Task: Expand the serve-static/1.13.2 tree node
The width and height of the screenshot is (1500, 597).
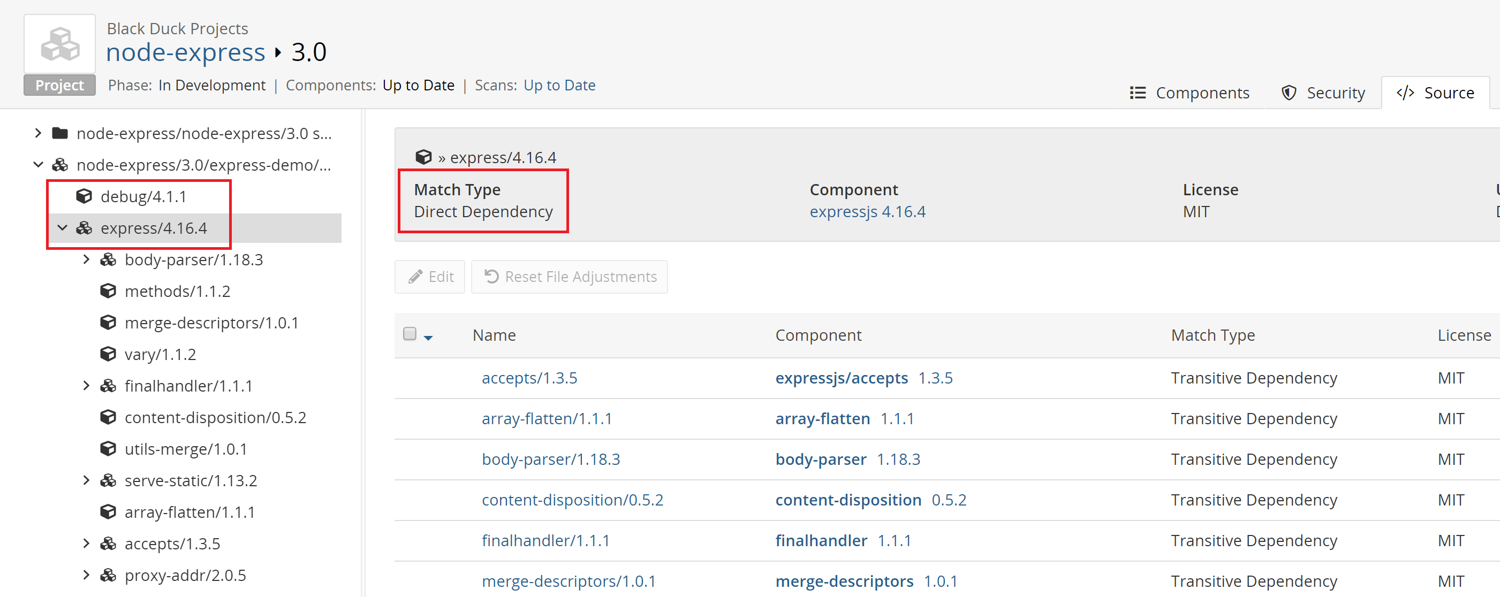Action: point(86,479)
